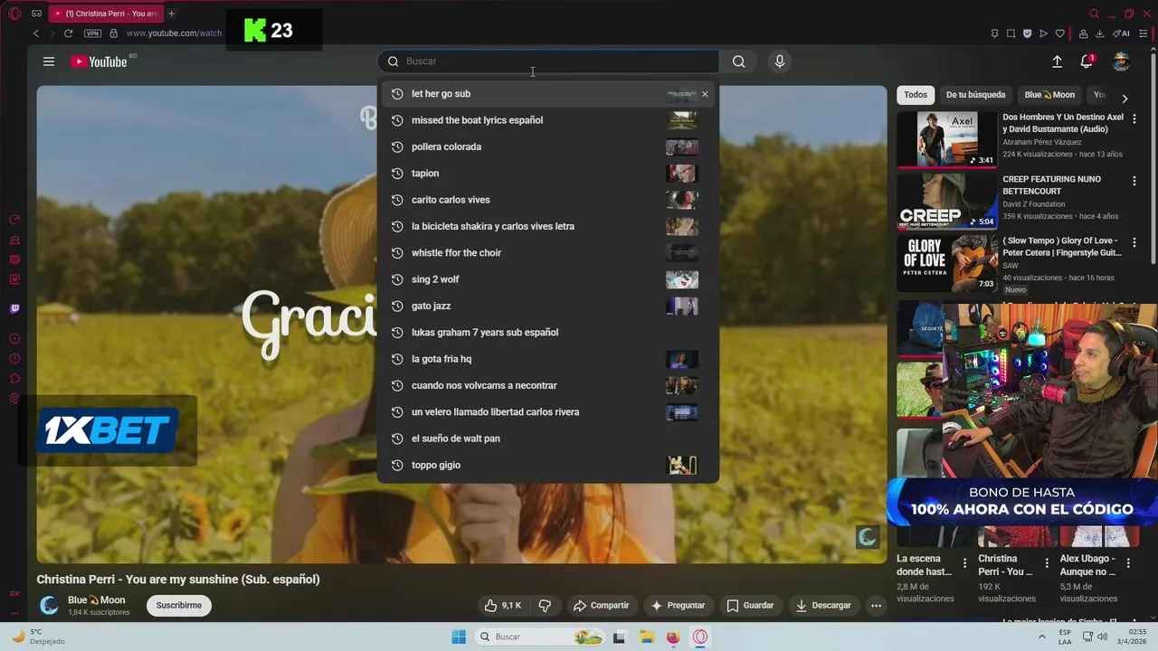
Task: Choose 'el sueño de walt pan' suggestion
Action: 548,439
